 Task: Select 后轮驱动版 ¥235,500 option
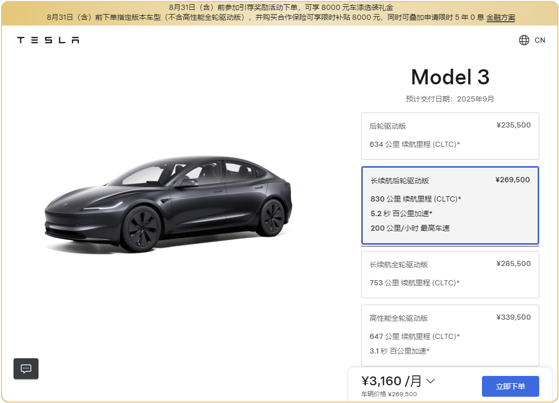point(450,136)
